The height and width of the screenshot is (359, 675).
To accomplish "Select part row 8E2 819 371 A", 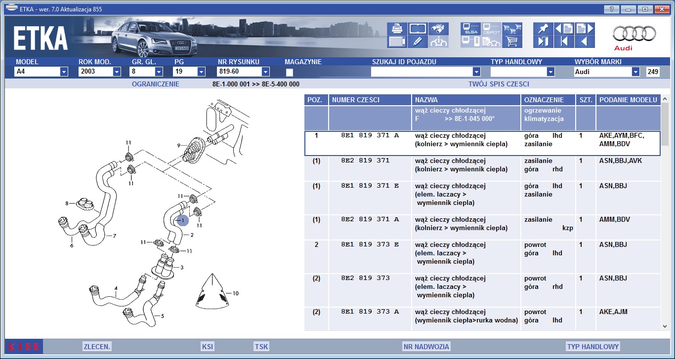I will [x=482, y=227].
